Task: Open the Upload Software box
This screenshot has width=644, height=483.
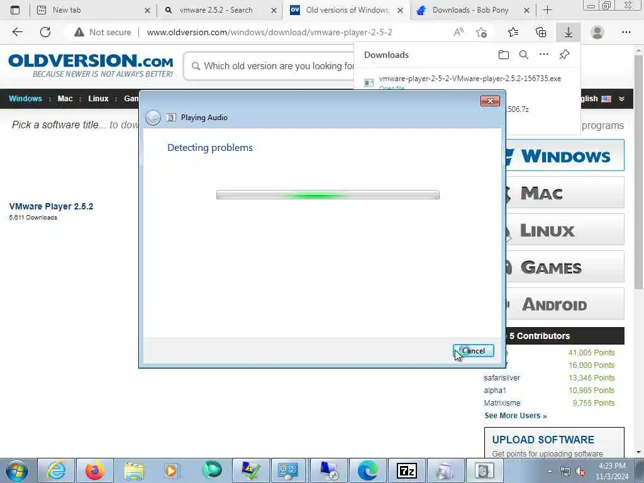Action: 555,443
